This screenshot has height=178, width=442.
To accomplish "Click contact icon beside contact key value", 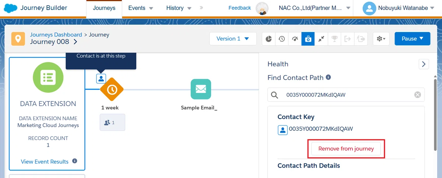I will point(283,130).
